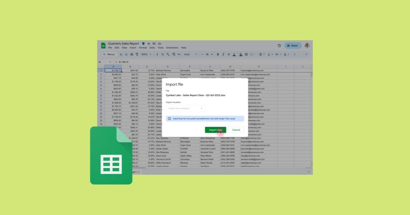
Task: Increase decimal places
Action: 174,55
